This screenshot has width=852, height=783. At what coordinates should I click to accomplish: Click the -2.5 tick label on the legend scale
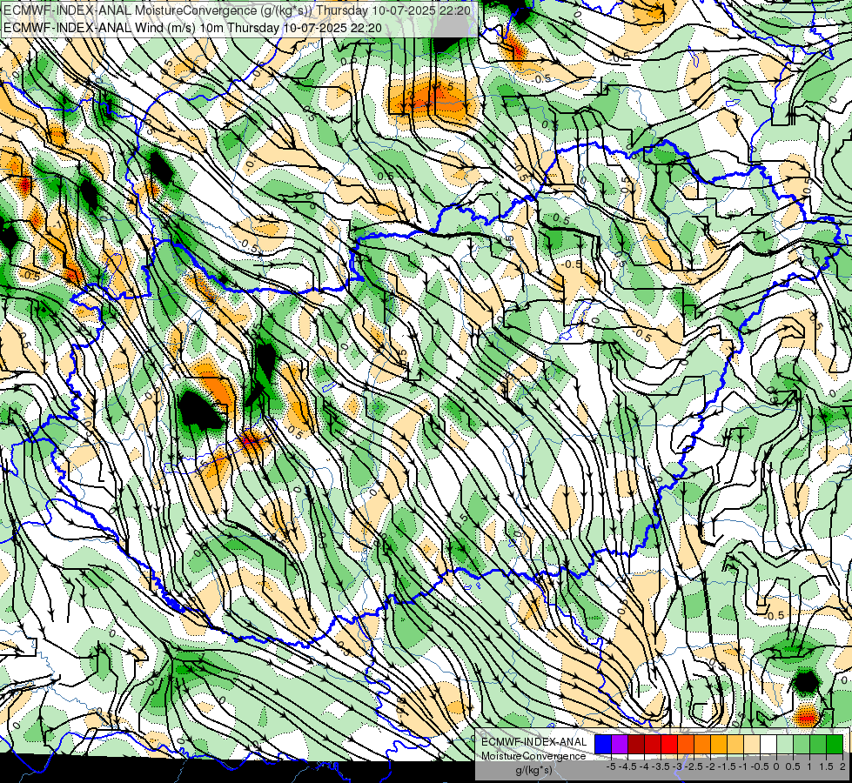[x=694, y=766]
